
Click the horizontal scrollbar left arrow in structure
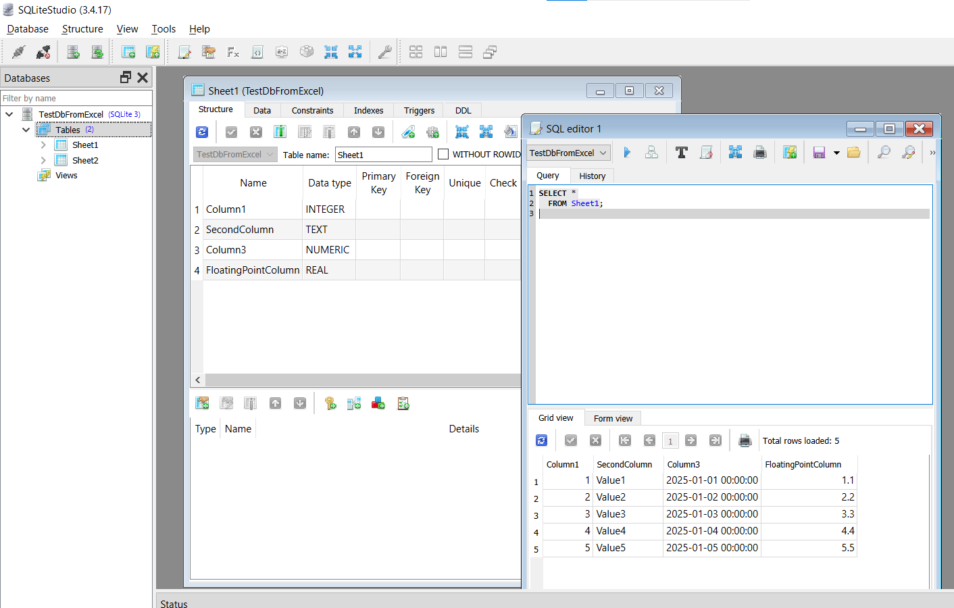(x=198, y=380)
